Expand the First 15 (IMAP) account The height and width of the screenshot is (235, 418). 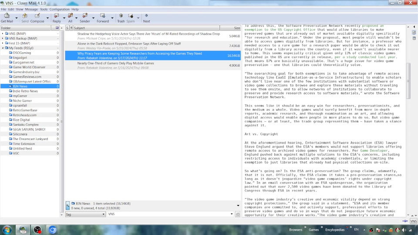(x=3, y=43)
